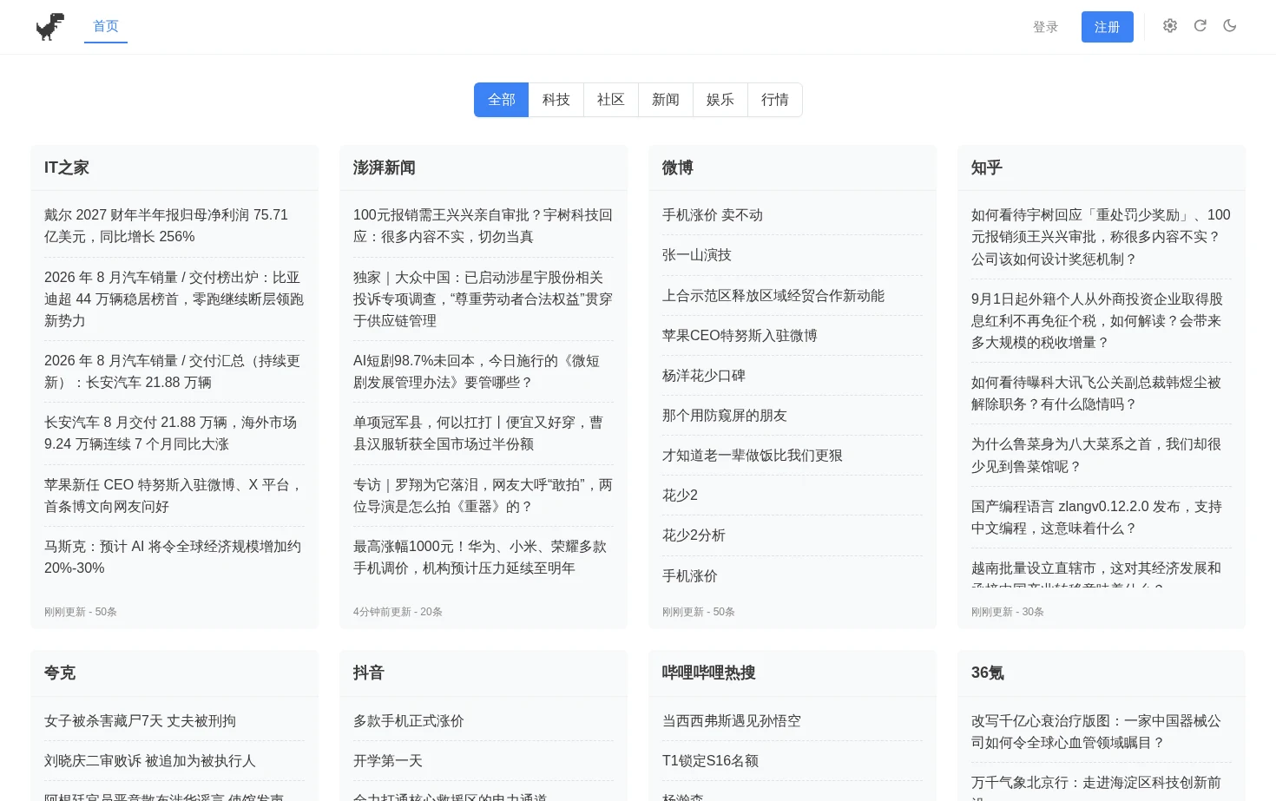
Task: Select the 新闻 category tab
Action: 666,100
